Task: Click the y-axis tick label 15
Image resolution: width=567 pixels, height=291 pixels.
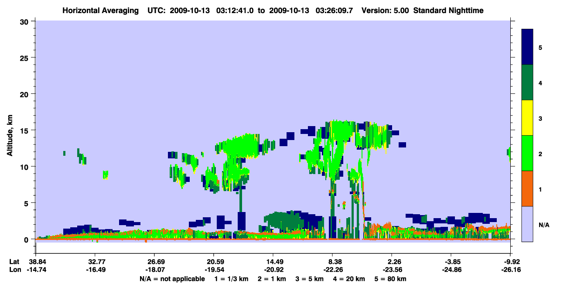Action: coord(25,130)
